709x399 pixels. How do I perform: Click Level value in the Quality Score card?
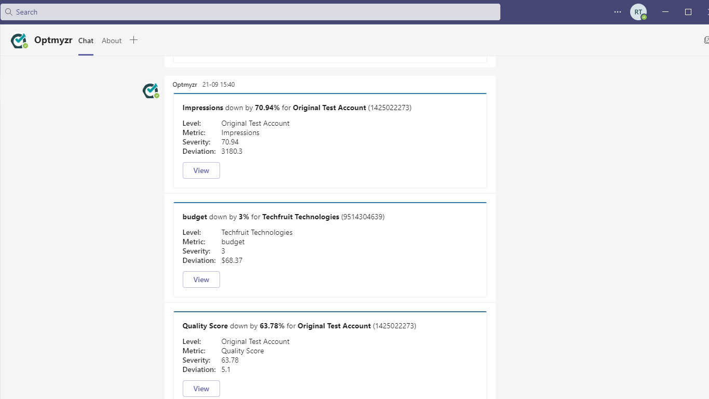point(255,341)
